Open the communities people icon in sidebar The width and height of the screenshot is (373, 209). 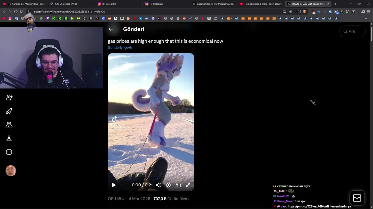point(9,125)
